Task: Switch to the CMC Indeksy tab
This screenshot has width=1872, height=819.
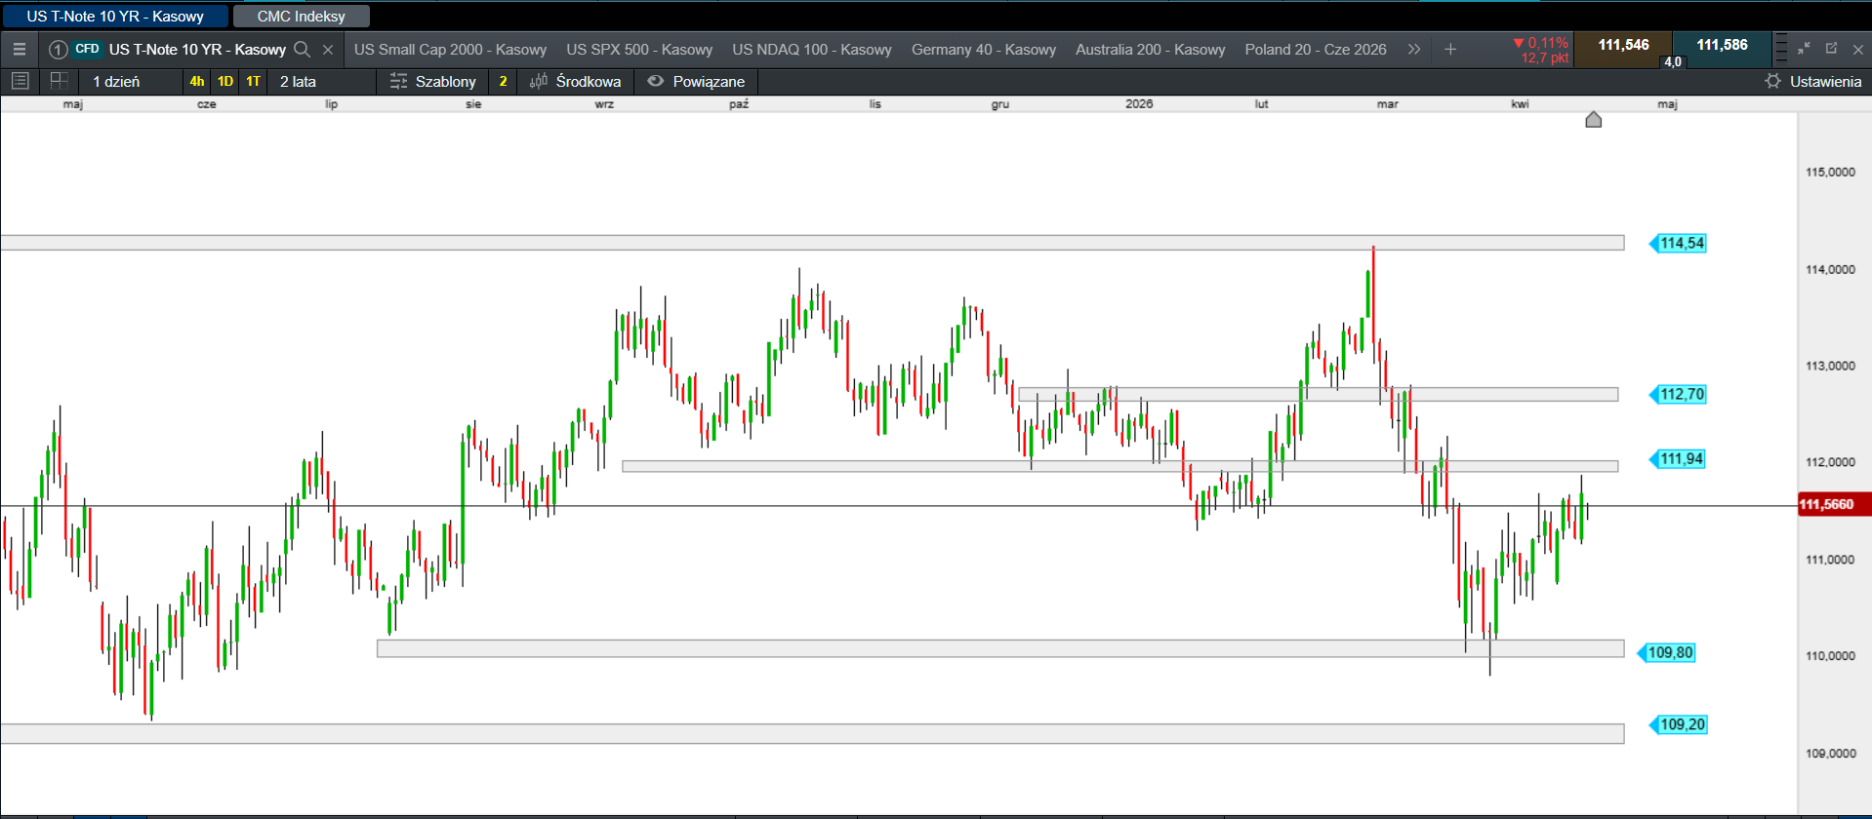Action: point(301,17)
